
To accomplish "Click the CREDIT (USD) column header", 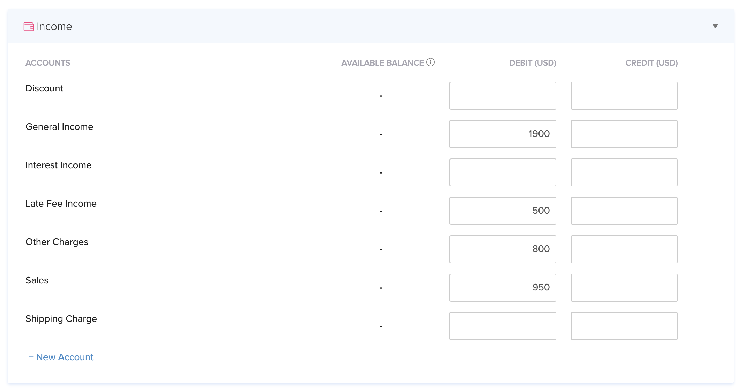I will pyautogui.click(x=651, y=63).
